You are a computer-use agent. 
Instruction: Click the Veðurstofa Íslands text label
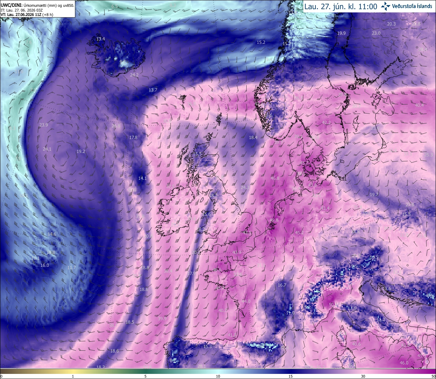pyautogui.click(x=412, y=6)
